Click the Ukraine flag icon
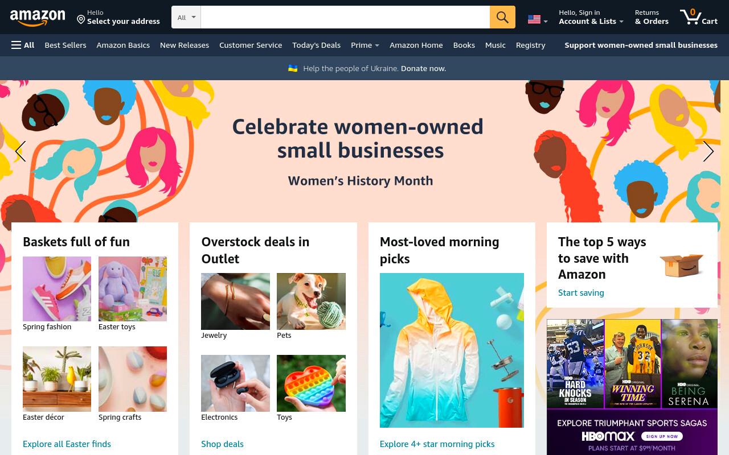The width and height of the screenshot is (729, 455). click(293, 68)
